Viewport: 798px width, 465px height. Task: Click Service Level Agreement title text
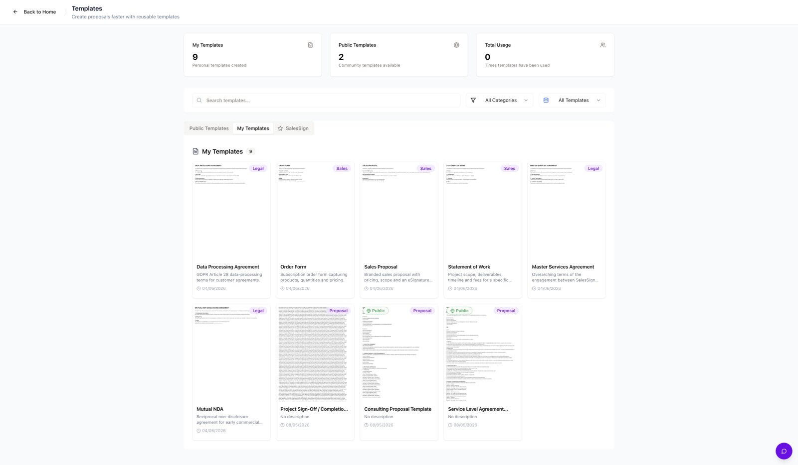[x=478, y=409]
